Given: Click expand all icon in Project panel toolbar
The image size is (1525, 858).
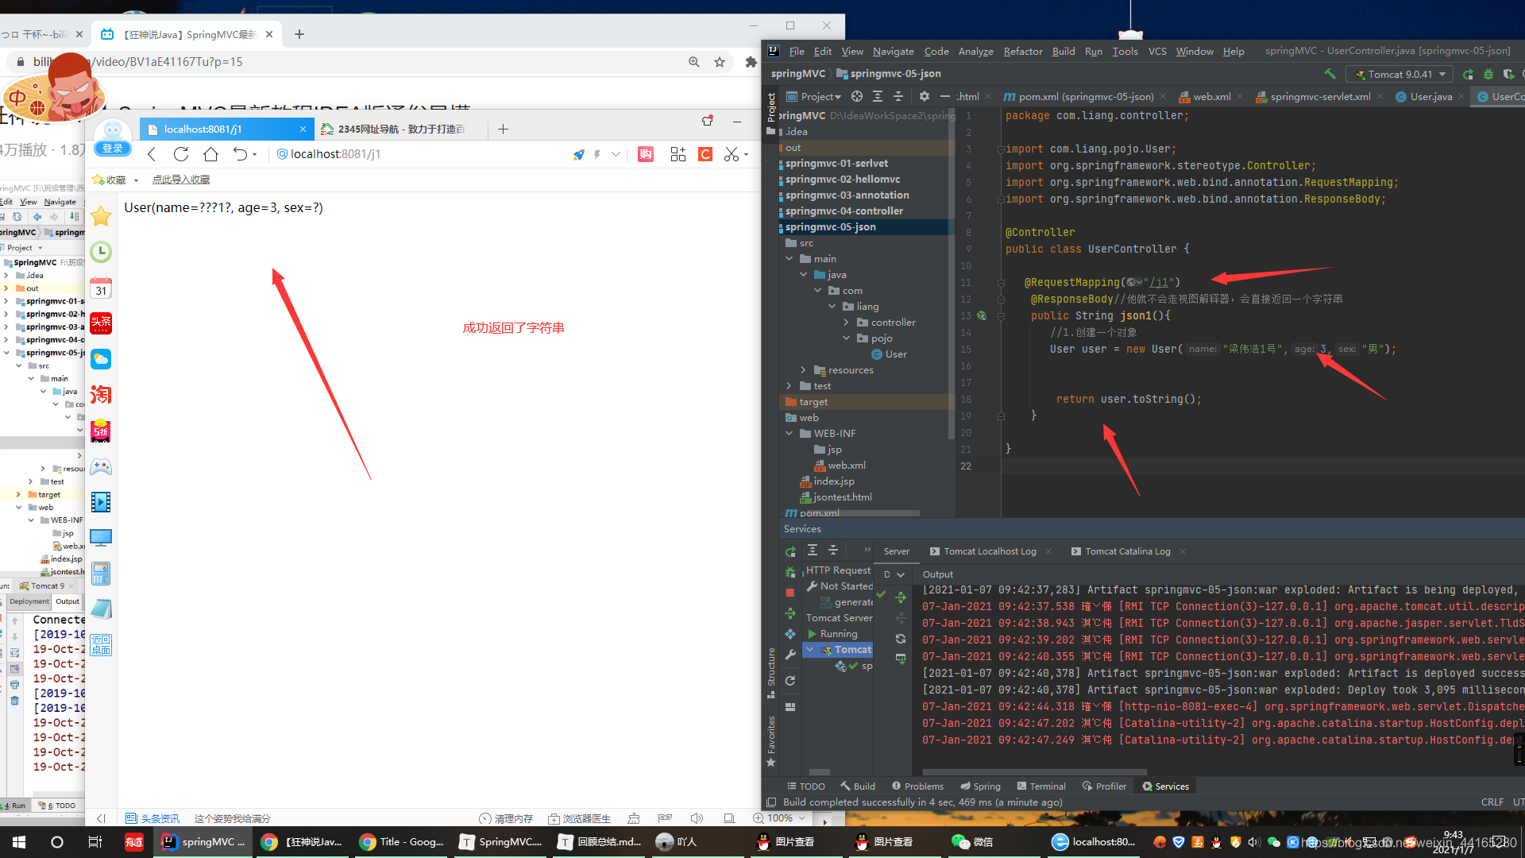Looking at the screenshot, I should tap(878, 96).
